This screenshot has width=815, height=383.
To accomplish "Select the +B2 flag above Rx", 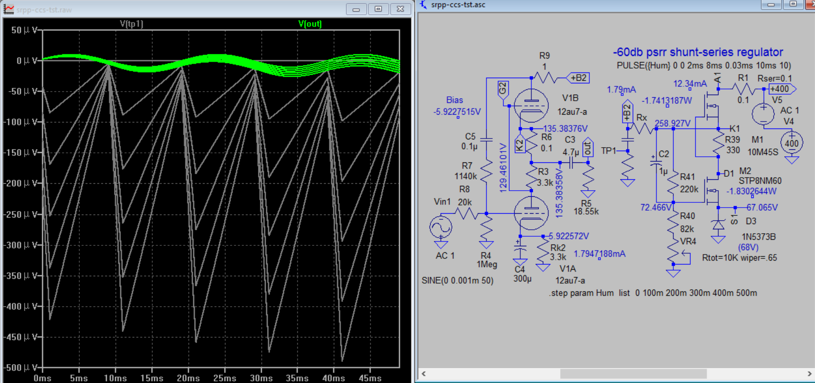I will point(627,112).
